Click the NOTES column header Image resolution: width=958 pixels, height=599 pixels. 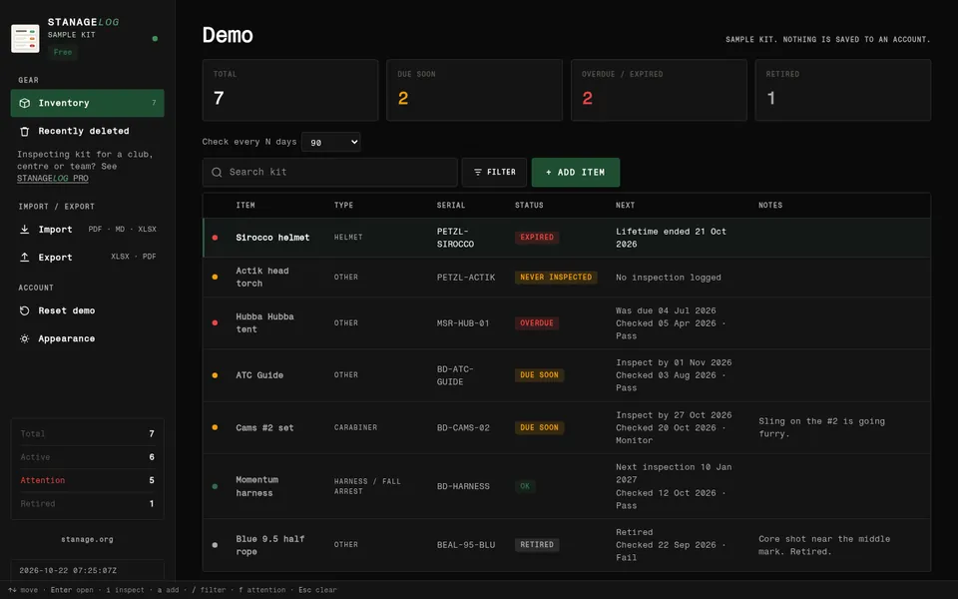click(770, 206)
